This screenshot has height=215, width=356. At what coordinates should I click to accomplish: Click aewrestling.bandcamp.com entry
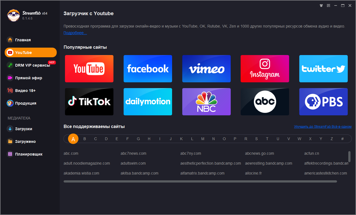point(269,163)
